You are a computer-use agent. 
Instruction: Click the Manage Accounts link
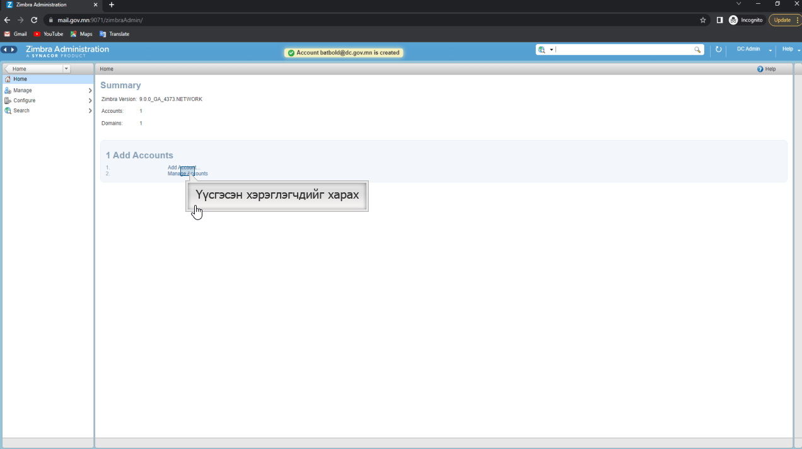tap(187, 173)
